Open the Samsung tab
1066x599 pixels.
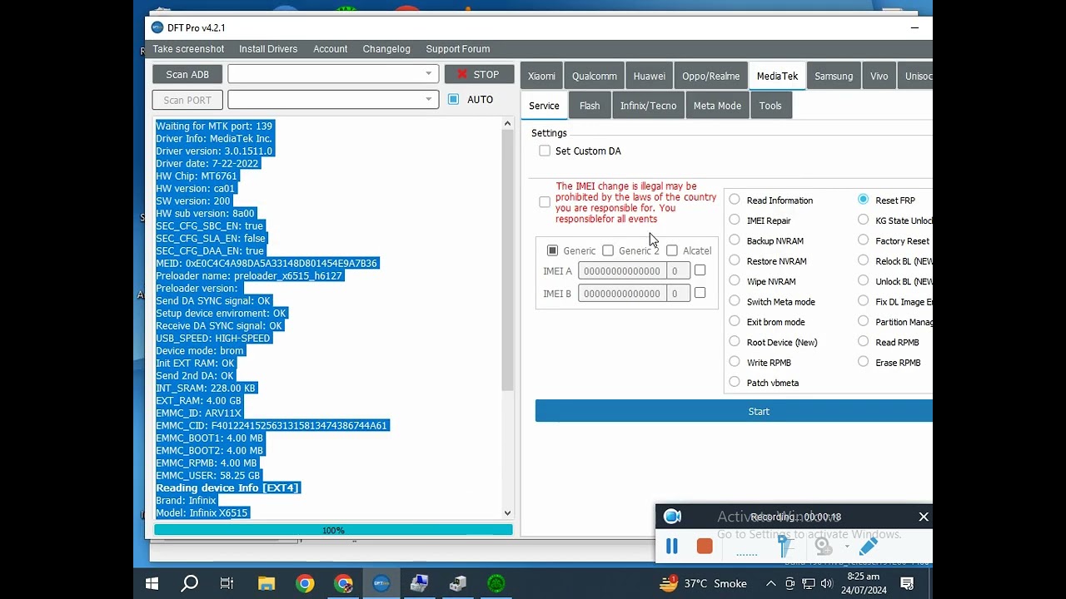834,76
